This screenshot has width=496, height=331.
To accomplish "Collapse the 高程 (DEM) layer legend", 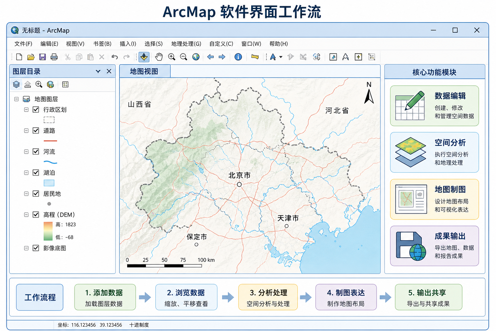I will tap(26, 215).
